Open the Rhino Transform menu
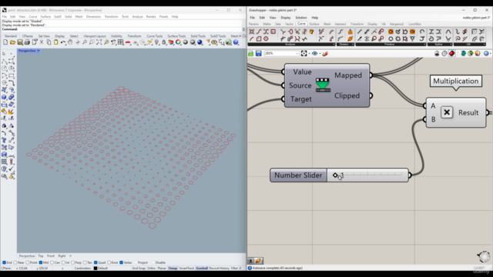Screen dimensions: 493x277 (x=111, y=17)
